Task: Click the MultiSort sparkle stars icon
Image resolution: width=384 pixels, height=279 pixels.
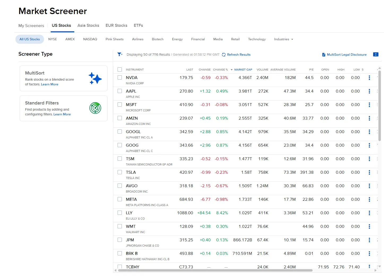Action: click(x=95, y=78)
